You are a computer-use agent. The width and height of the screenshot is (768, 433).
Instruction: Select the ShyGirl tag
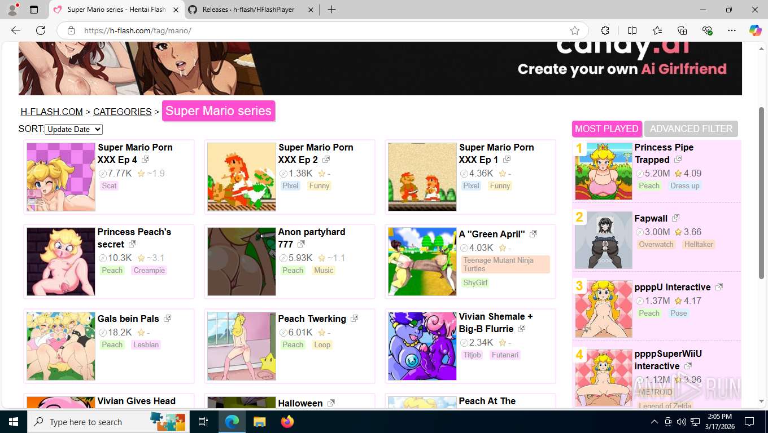pyautogui.click(x=475, y=282)
